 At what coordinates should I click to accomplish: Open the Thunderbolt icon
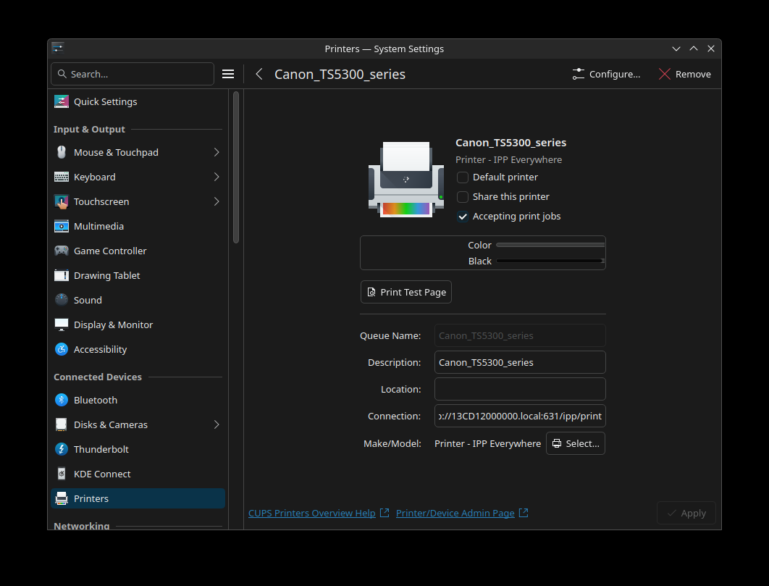(62, 449)
